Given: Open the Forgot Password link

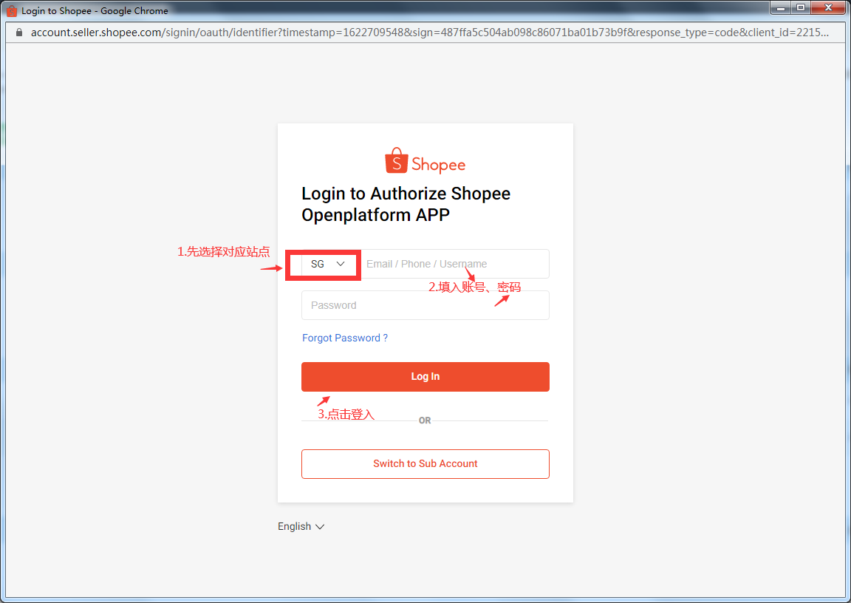Looking at the screenshot, I should 345,338.
